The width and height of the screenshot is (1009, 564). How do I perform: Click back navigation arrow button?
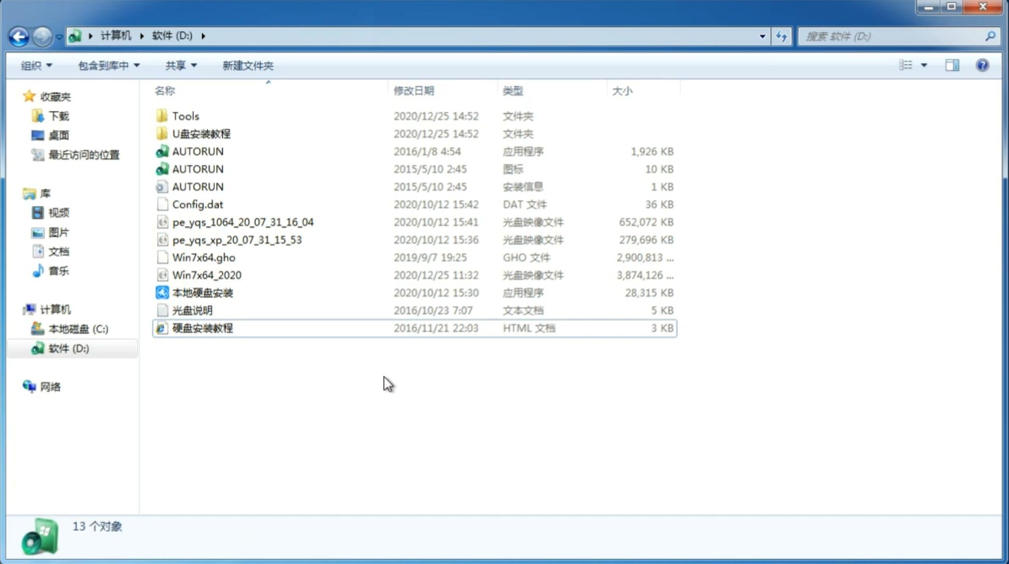pos(19,35)
